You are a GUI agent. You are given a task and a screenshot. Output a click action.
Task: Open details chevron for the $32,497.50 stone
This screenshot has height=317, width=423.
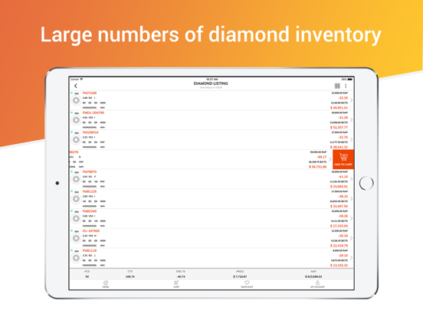point(351,198)
